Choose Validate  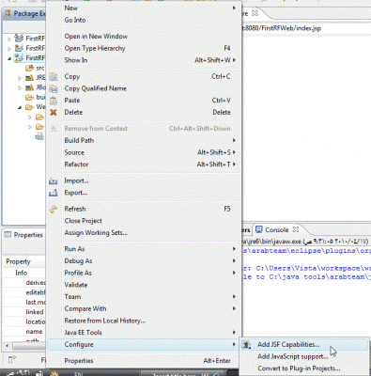144,285
